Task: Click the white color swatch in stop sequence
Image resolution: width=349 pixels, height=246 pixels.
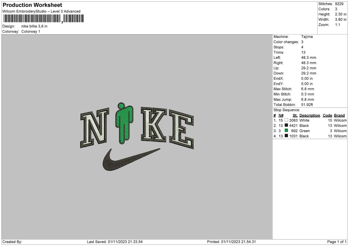Action: point(286,120)
